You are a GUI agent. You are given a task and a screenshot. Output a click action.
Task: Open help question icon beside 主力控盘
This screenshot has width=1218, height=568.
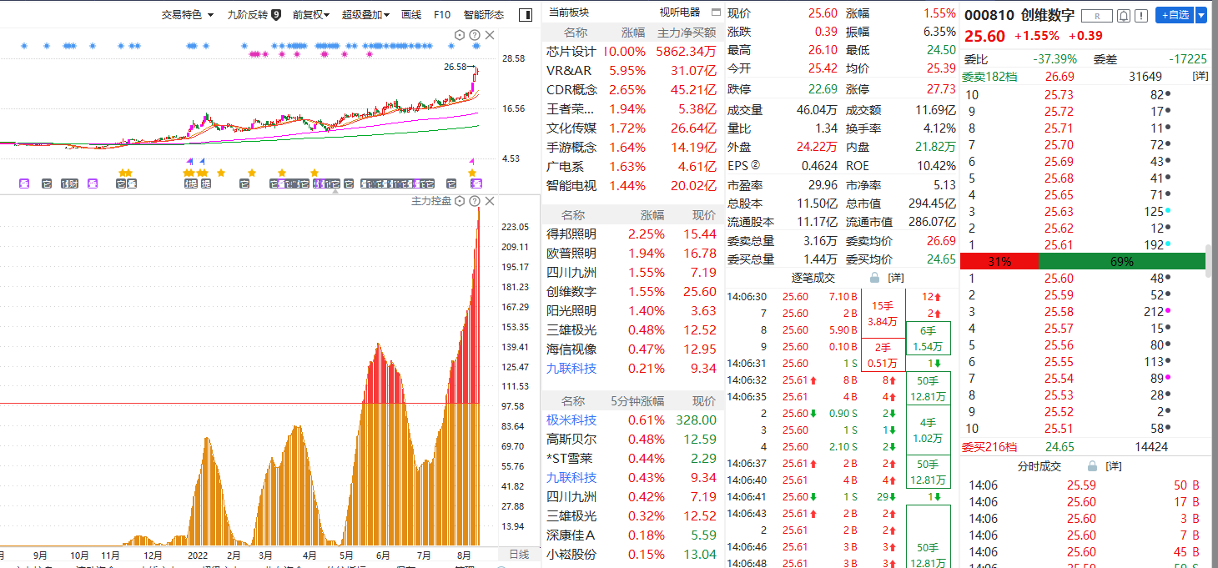[474, 201]
